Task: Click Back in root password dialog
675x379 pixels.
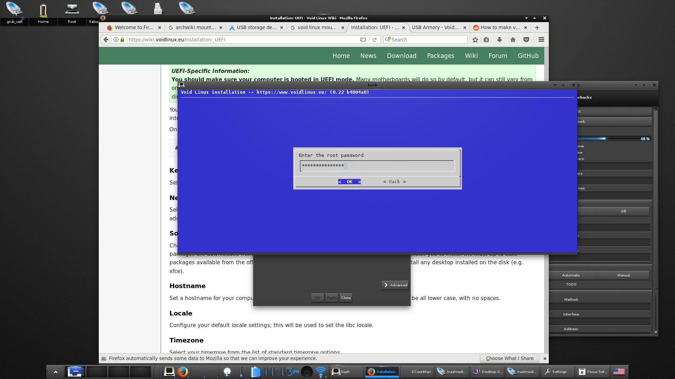Action: [x=394, y=181]
